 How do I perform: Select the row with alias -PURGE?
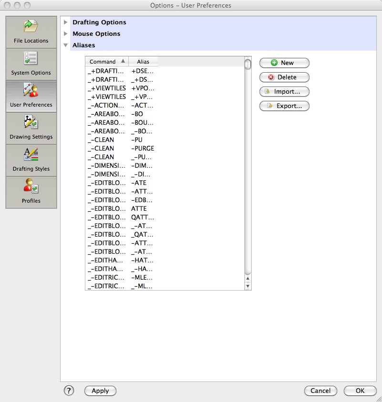(x=165, y=149)
